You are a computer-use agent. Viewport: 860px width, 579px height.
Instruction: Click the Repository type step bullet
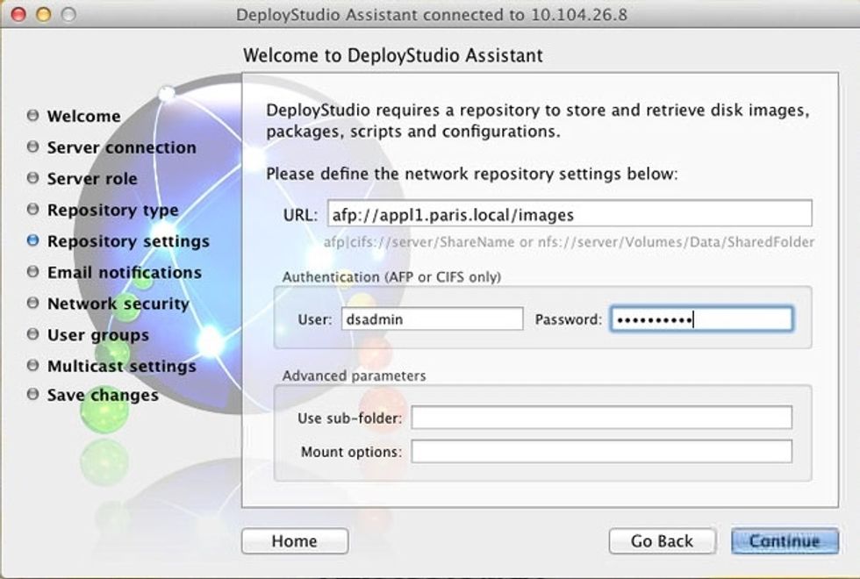click(33, 210)
